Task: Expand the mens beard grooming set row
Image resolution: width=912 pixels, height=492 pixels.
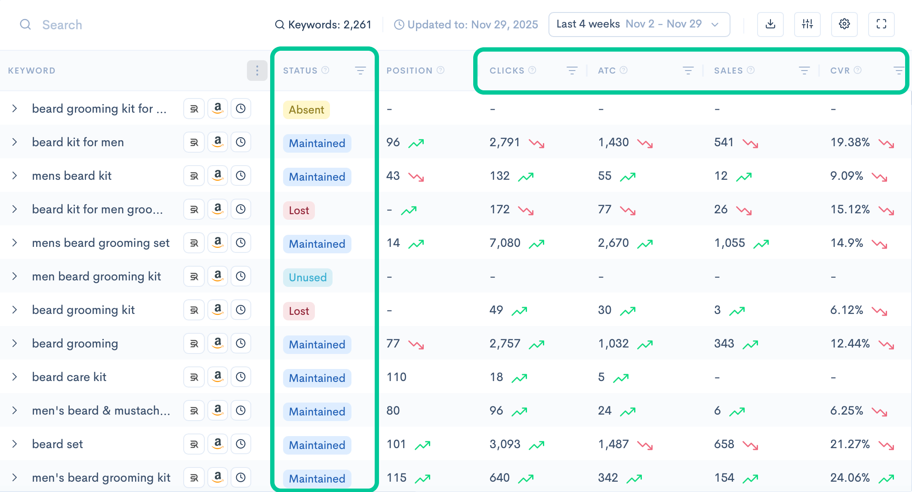Action: (x=15, y=243)
